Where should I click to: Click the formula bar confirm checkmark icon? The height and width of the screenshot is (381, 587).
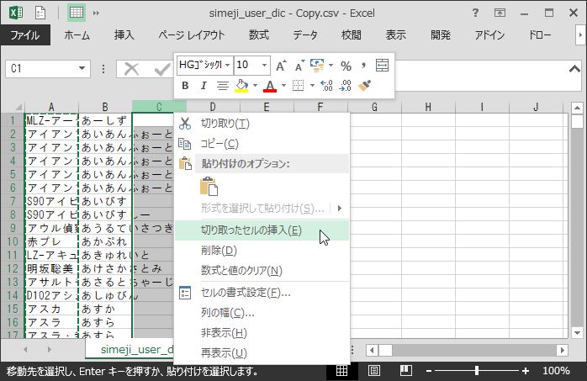[162, 69]
